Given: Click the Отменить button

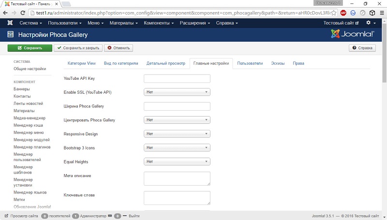Looking at the screenshot, I should 119,48.
